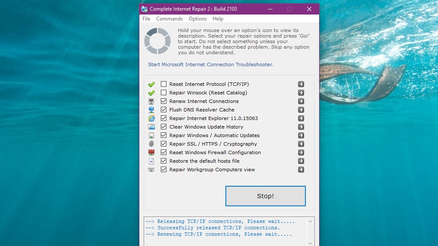Click the hosts file document icon
The image size is (438, 246).
tap(152, 161)
